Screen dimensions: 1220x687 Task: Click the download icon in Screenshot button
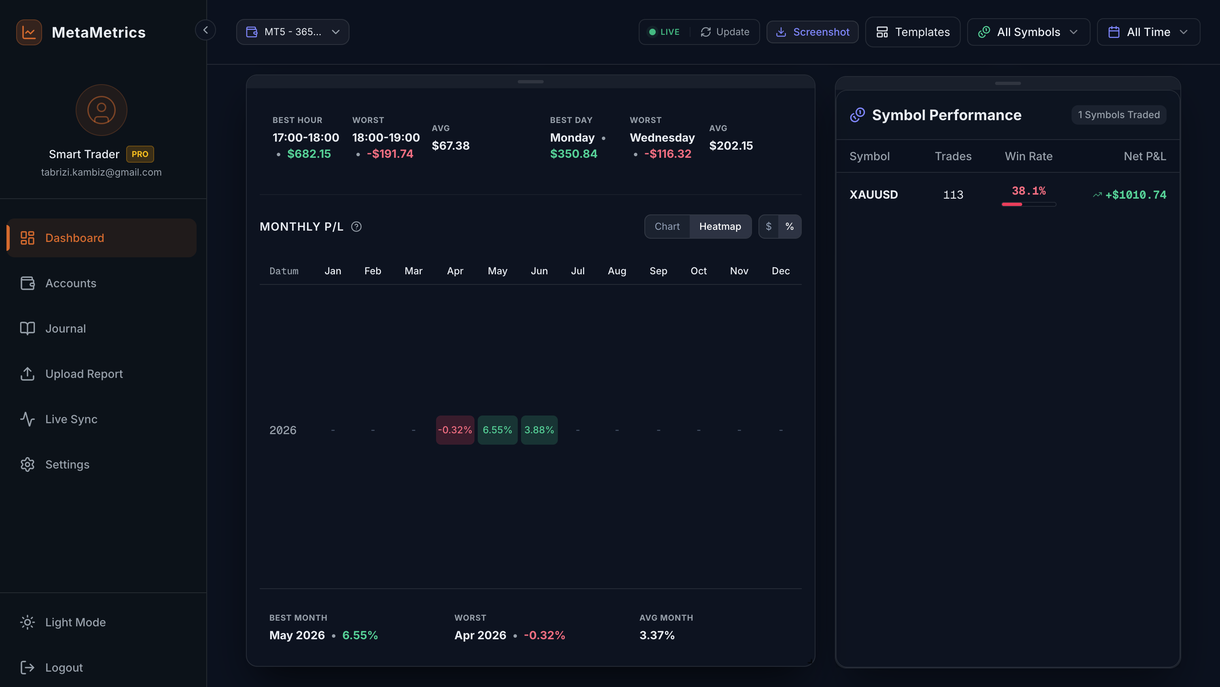pos(781,32)
